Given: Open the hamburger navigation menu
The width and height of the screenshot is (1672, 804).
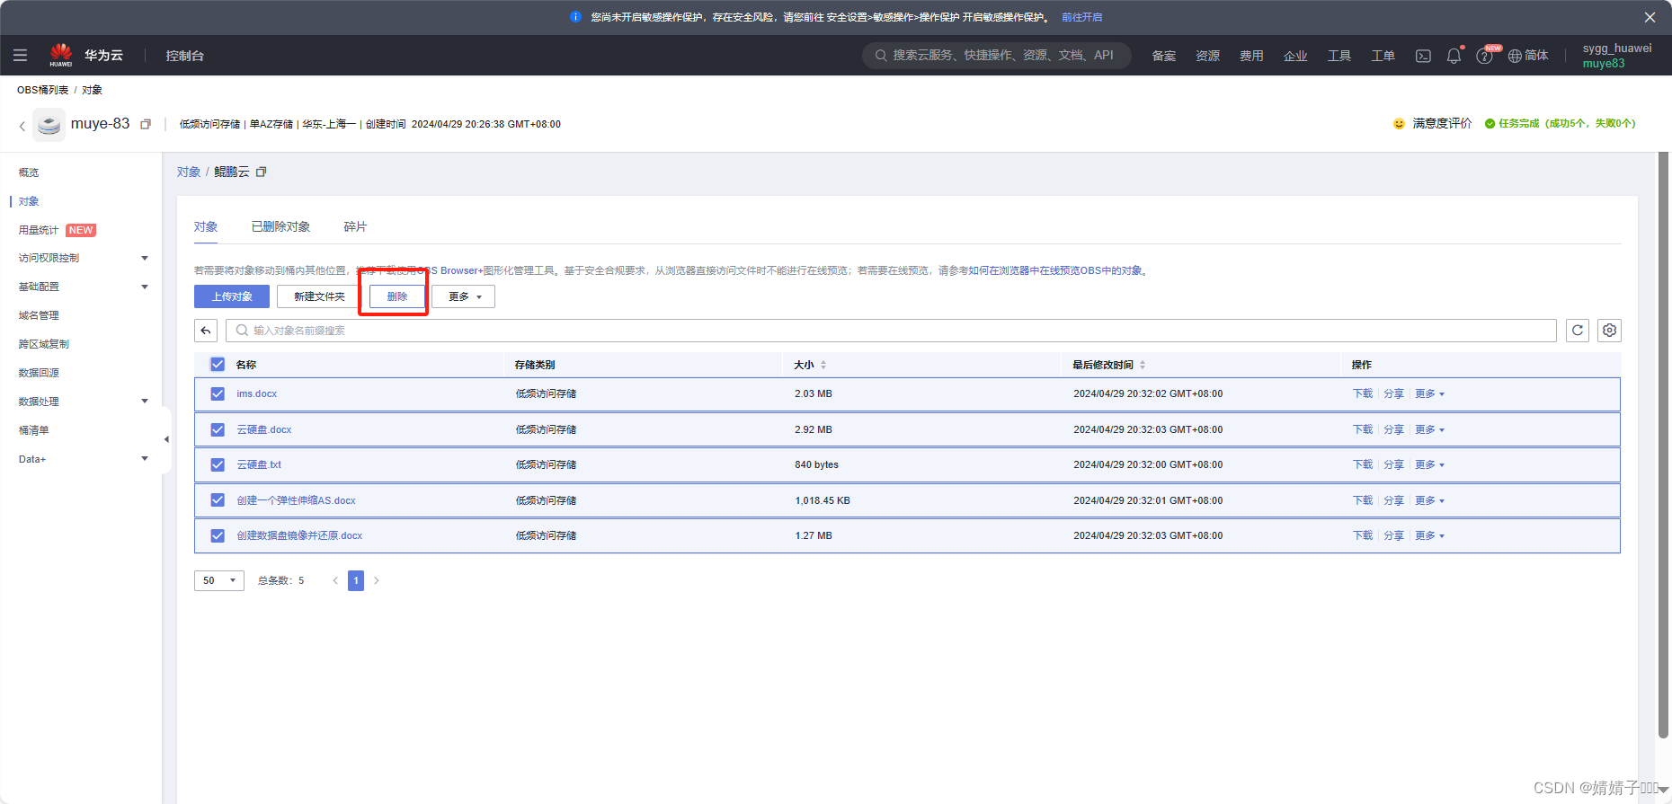Looking at the screenshot, I should pyautogui.click(x=20, y=56).
